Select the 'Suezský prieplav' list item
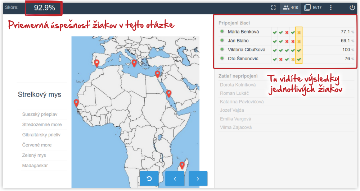 (x=40, y=115)
